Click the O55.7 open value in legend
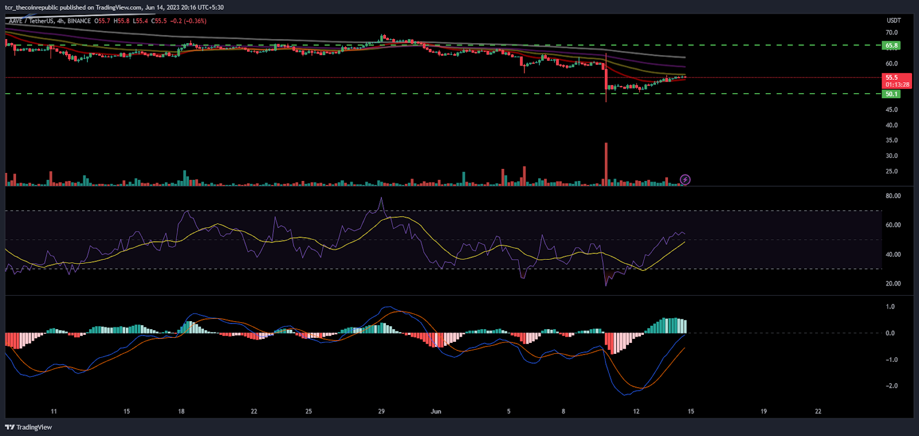This screenshot has width=919, height=436. (x=102, y=21)
